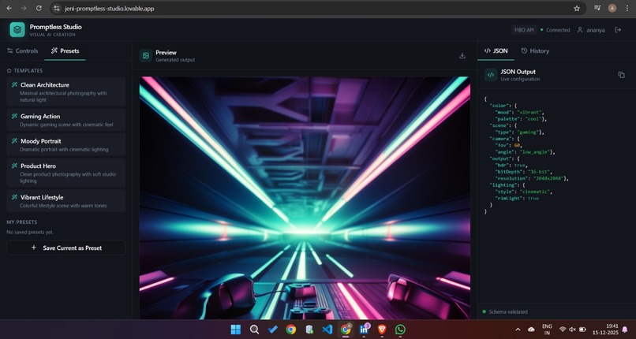Apply the Clean Architecture template
The height and width of the screenshot is (339, 636).
tap(66, 91)
